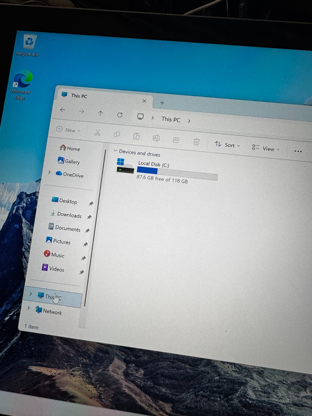Expand the This PC tree node
This screenshot has width=312, height=416.
[31, 294]
